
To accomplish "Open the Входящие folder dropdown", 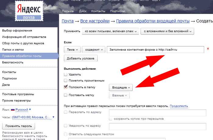I will [120, 88].
